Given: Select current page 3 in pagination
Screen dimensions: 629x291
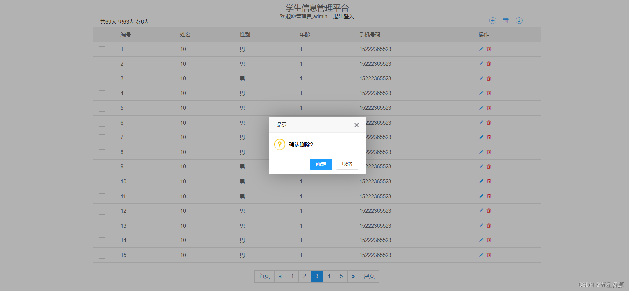Looking at the screenshot, I should (317, 276).
